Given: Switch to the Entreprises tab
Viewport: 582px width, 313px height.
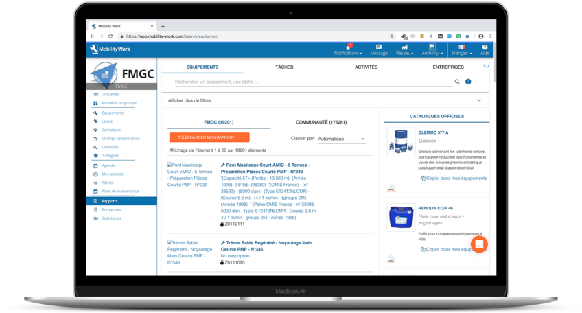Looking at the screenshot, I should coord(448,67).
